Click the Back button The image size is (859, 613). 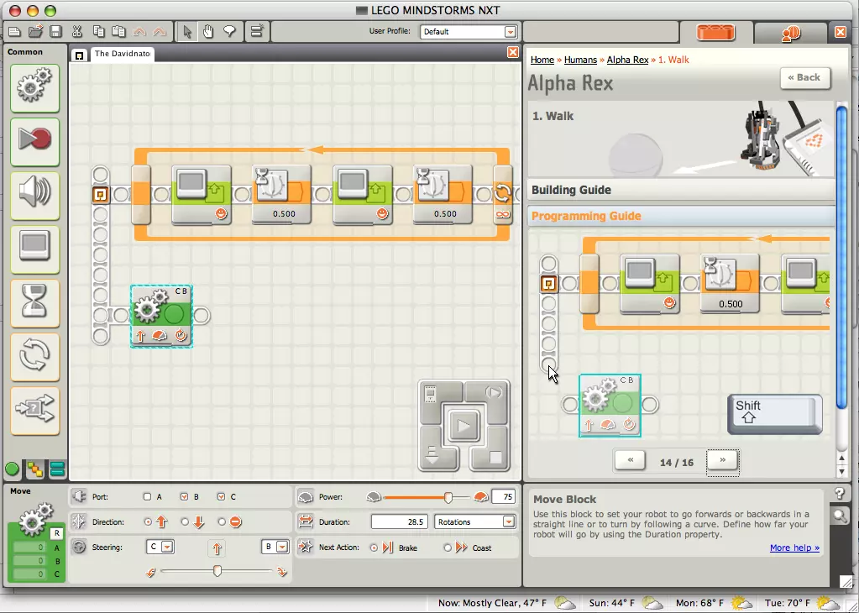tap(804, 78)
